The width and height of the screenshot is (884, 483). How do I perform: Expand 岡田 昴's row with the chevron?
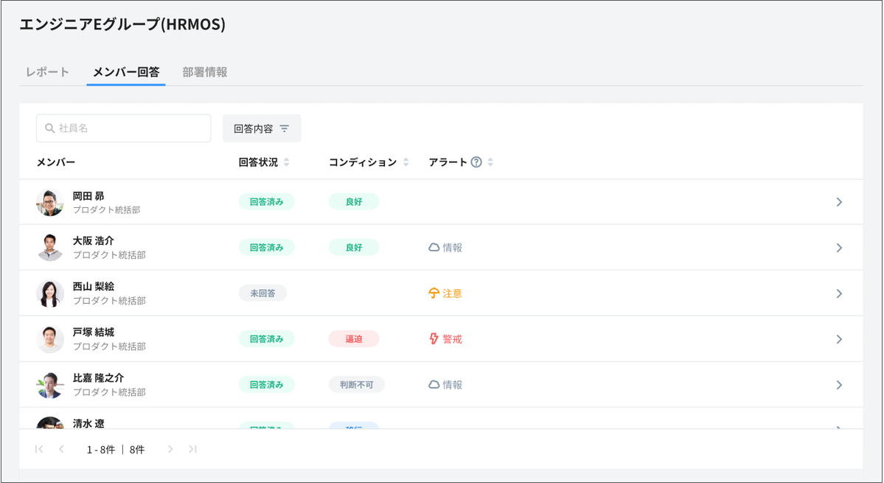[839, 201]
